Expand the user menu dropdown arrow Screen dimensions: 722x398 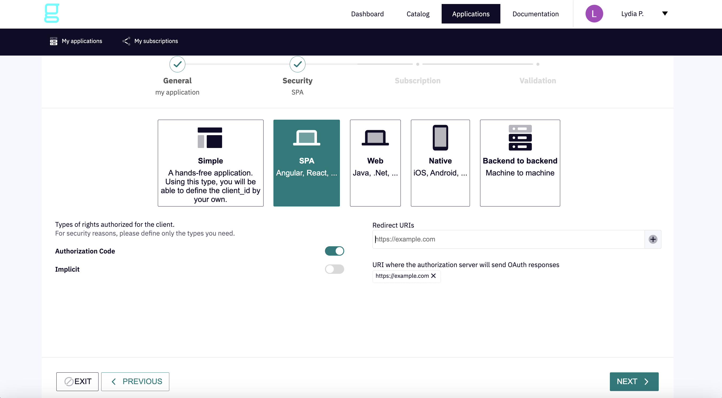click(x=665, y=13)
